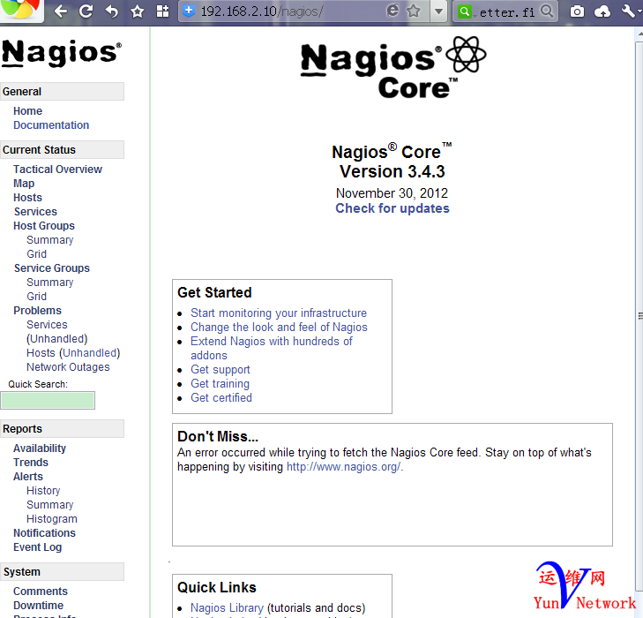Open Summary under Service Groups
This screenshot has height=618, width=643.
(50, 283)
